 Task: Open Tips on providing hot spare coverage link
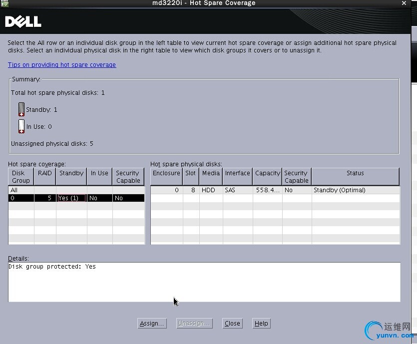click(x=62, y=64)
